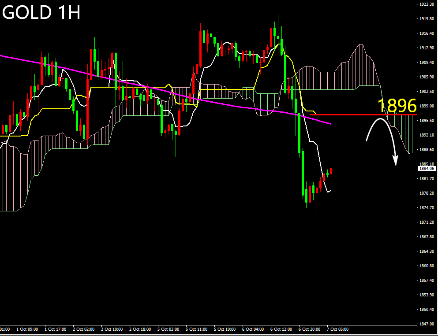Screen dimensions: 438x336
Task: Click the 1847.00 price axis label
Action: 427,324
